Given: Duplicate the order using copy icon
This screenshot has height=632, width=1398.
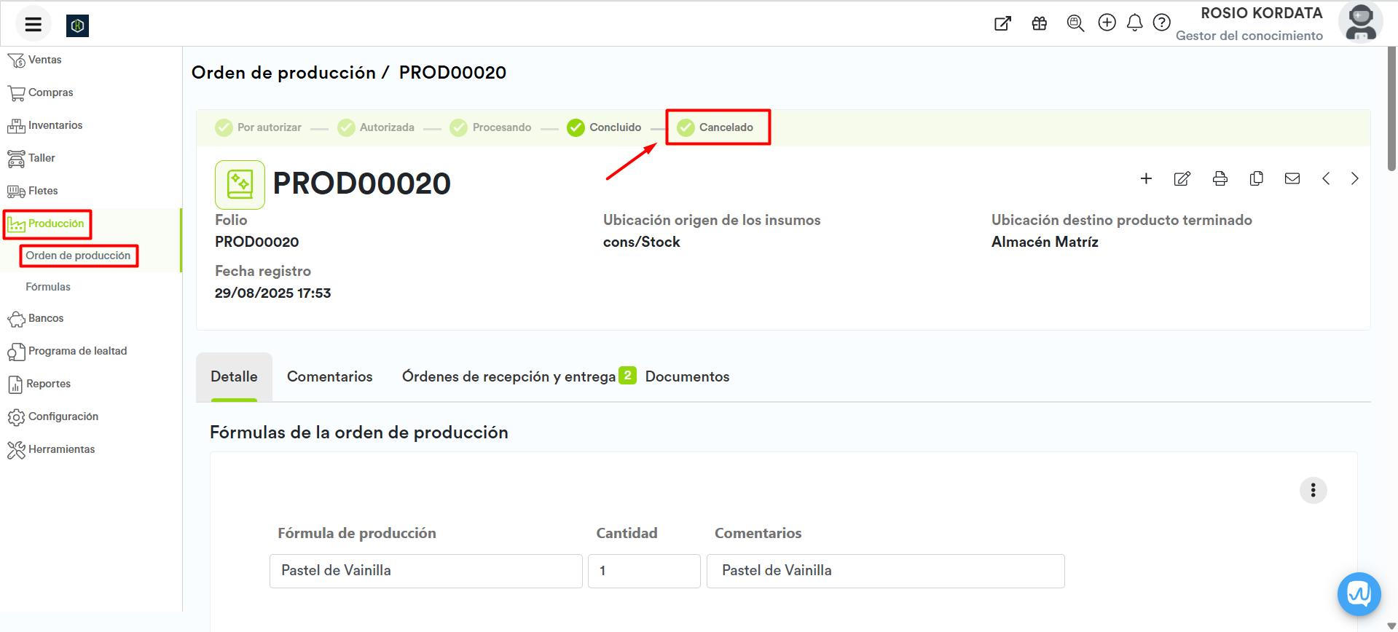Looking at the screenshot, I should coord(1256,179).
